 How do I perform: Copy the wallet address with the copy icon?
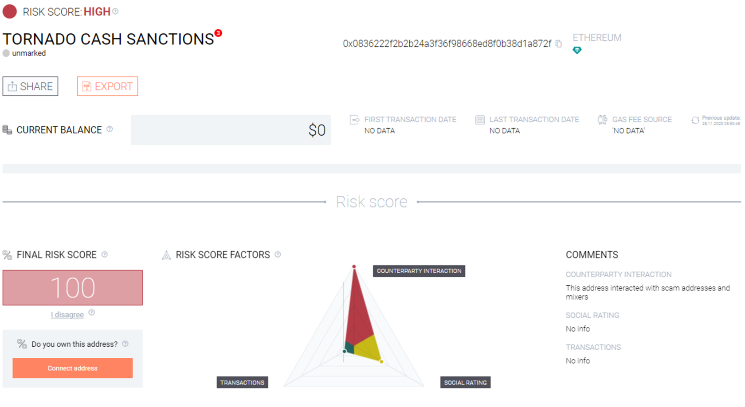pyautogui.click(x=559, y=43)
